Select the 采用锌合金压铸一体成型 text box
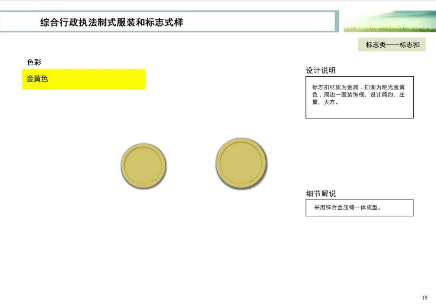 click(359, 207)
